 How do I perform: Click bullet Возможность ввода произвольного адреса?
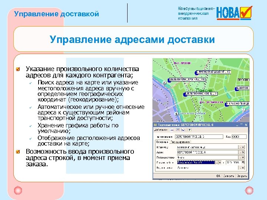[x=80, y=158]
